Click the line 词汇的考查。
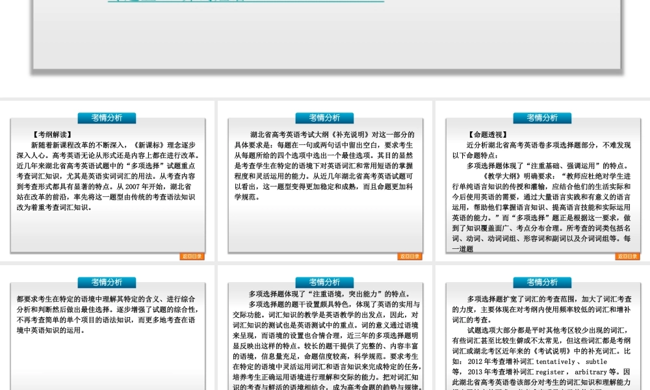650x390 pixels. 472,320
